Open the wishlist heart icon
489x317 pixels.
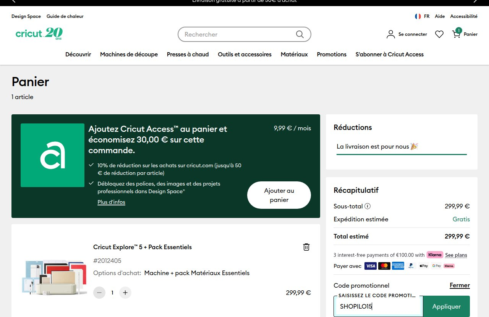pos(439,34)
